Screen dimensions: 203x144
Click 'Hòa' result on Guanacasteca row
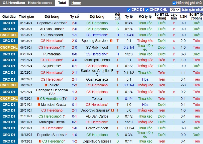(145, 79)
